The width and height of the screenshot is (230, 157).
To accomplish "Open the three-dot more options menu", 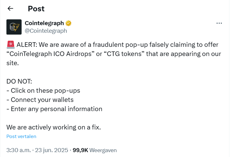I will tap(219, 23).
